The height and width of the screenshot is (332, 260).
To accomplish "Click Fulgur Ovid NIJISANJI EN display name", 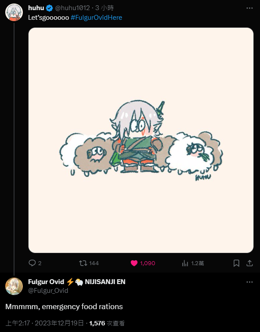I will coord(76,282).
